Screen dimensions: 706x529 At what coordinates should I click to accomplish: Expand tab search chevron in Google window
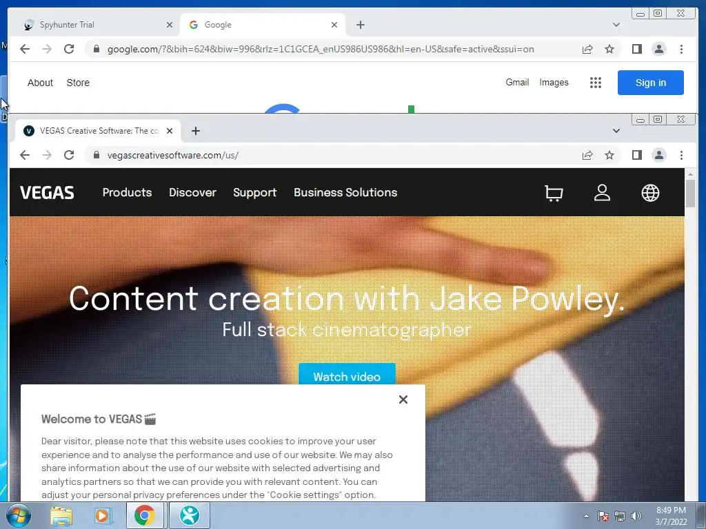click(616, 25)
